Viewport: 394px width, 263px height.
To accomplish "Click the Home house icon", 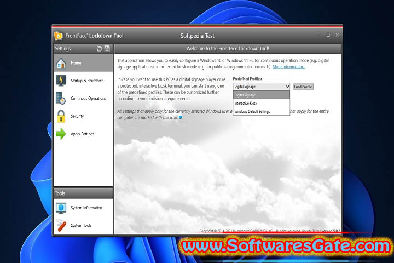I will [61, 63].
